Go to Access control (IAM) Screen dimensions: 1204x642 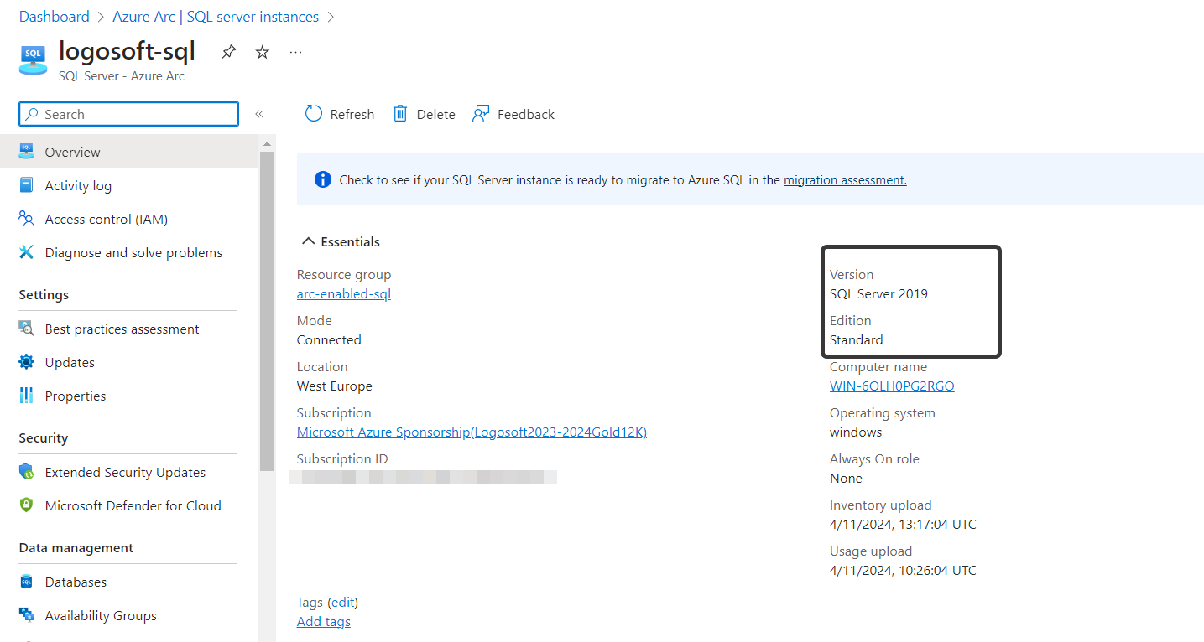coord(106,219)
